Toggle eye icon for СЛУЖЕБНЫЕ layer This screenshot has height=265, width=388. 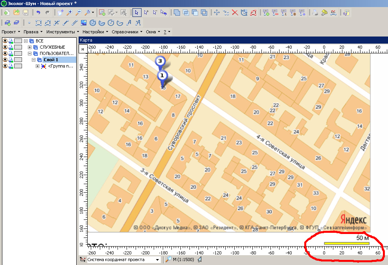pyautogui.click(x=5, y=47)
